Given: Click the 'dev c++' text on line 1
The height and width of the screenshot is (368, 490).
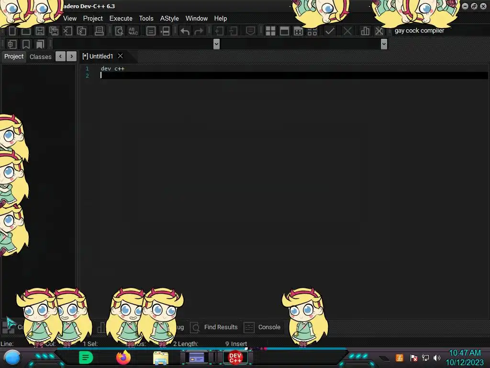Looking at the screenshot, I should tap(112, 69).
